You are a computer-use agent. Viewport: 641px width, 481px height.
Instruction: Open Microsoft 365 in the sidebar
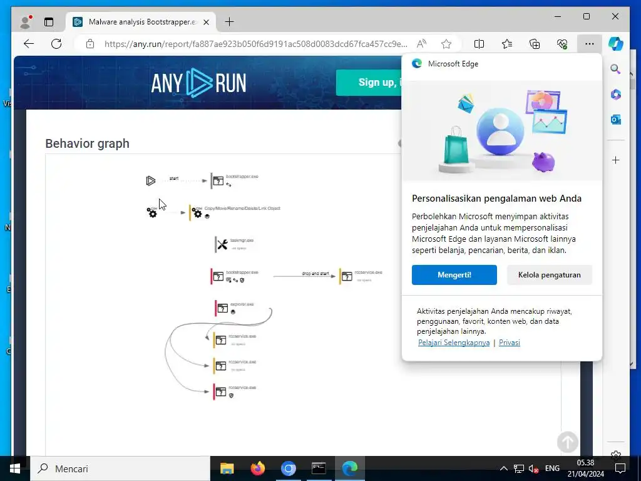point(616,95)
